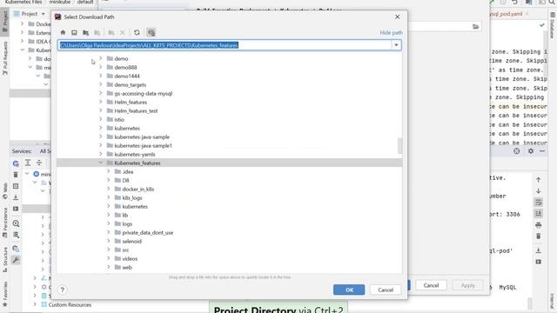Open the Pull Requests tool window tab

click(x=5, y=58)
